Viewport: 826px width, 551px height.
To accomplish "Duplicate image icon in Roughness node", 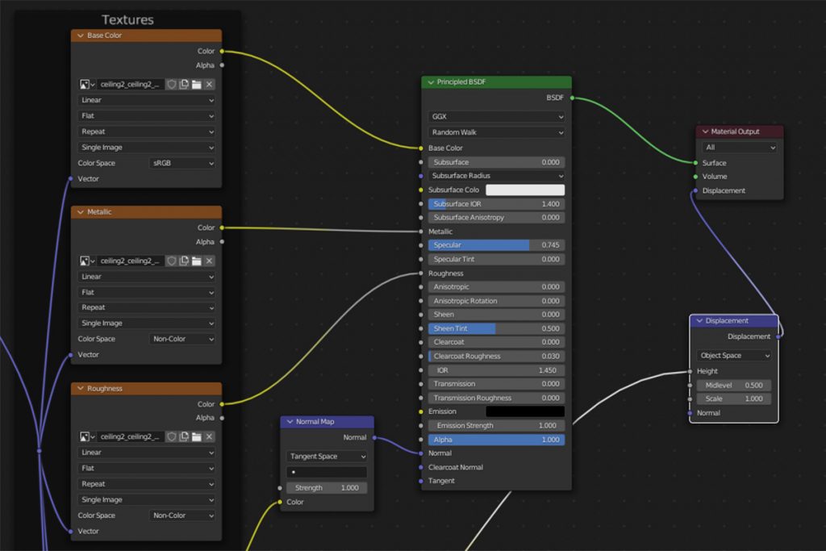I will (184, 436).
